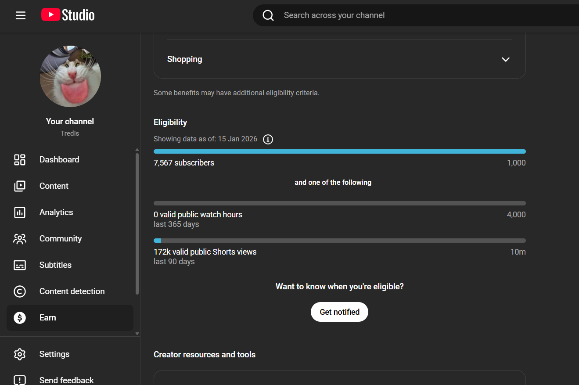Expand the Shopping section chevron
Screen dimensions: 579x385
tap(506, 59)
